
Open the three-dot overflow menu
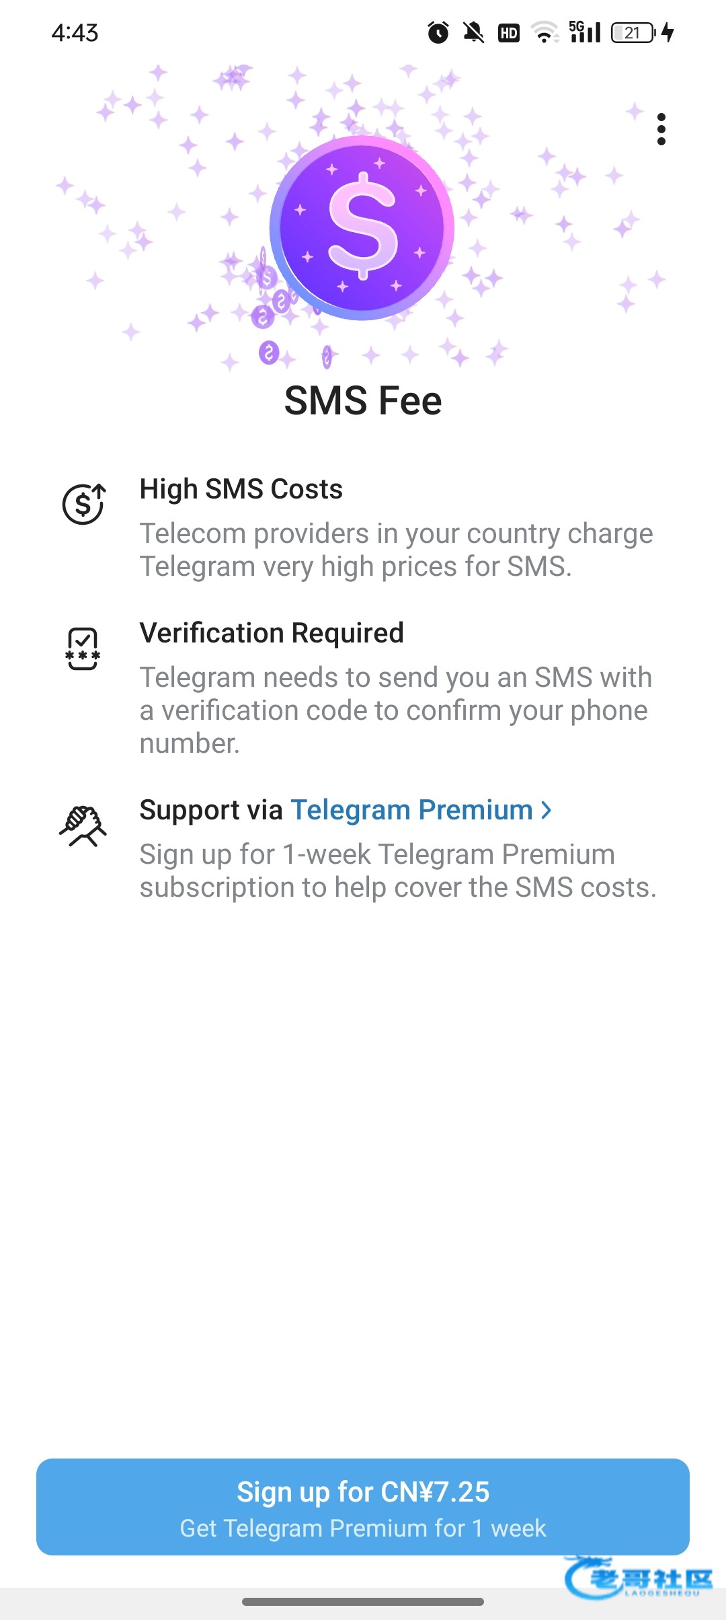661,129
